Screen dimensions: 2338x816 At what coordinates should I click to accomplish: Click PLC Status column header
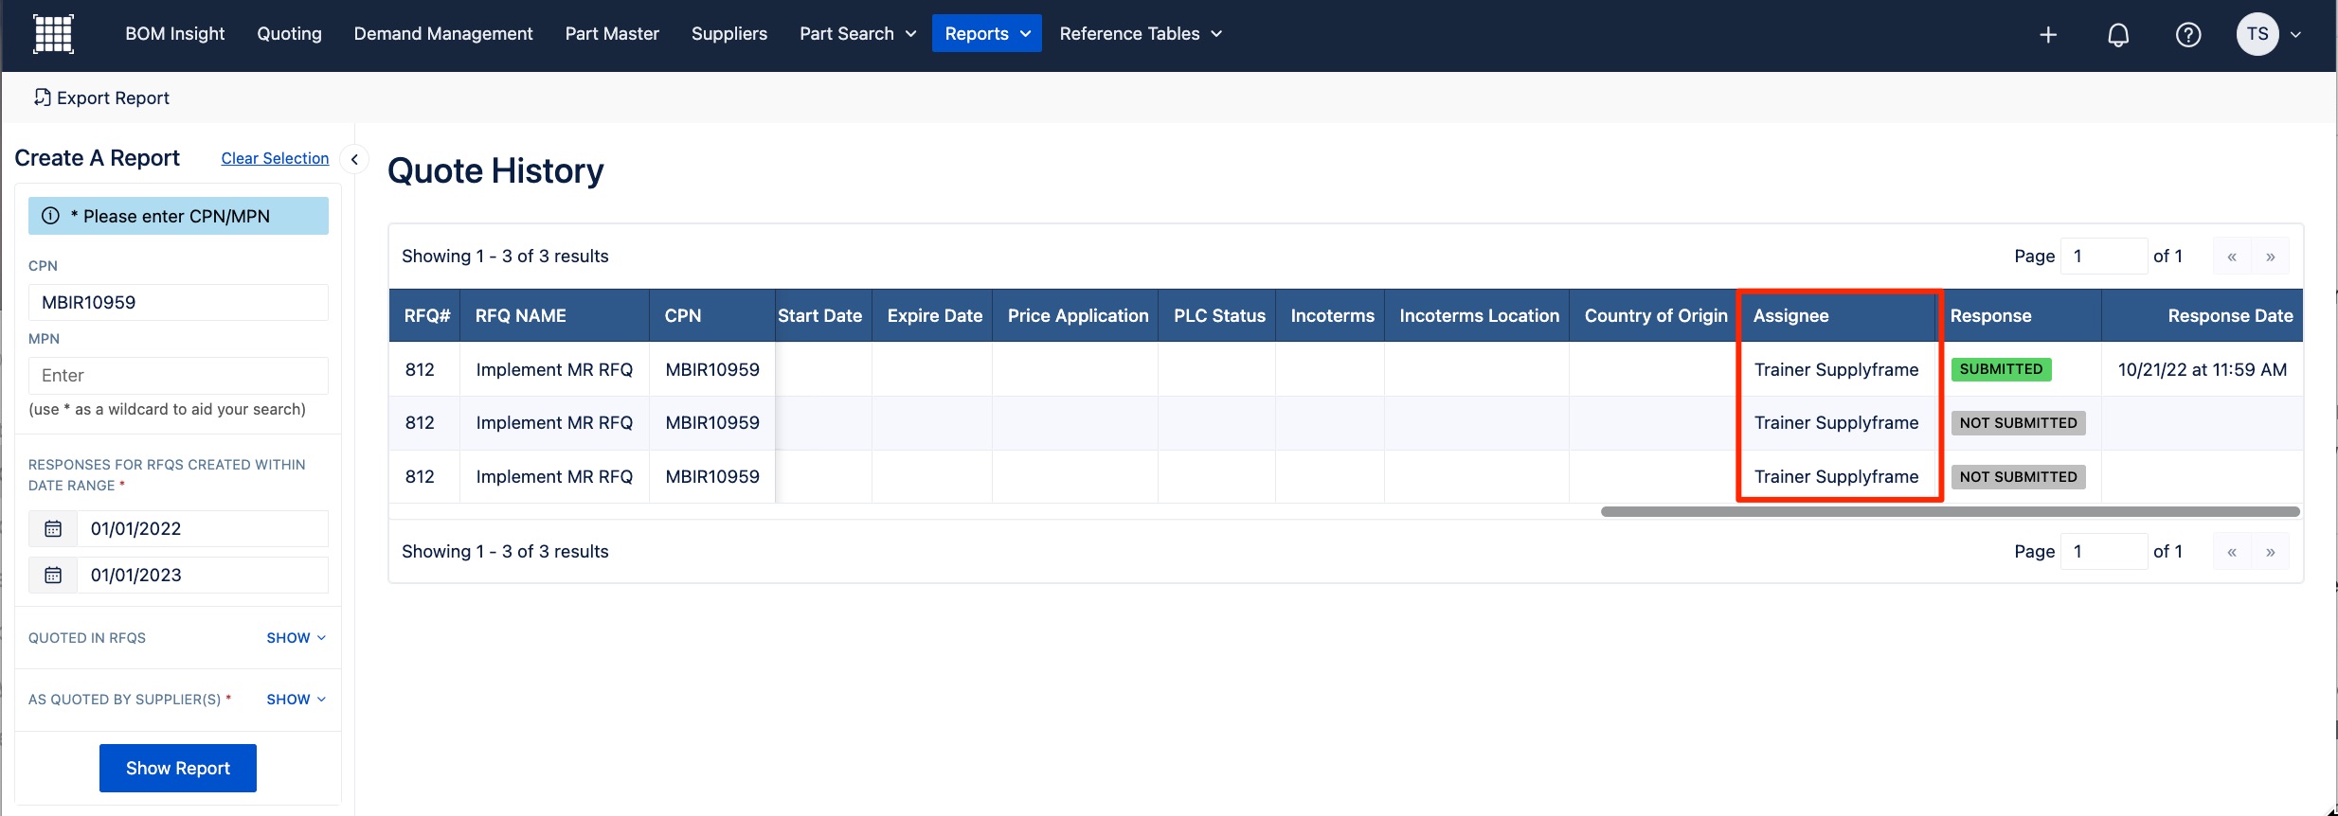[x=1219, y=316]
